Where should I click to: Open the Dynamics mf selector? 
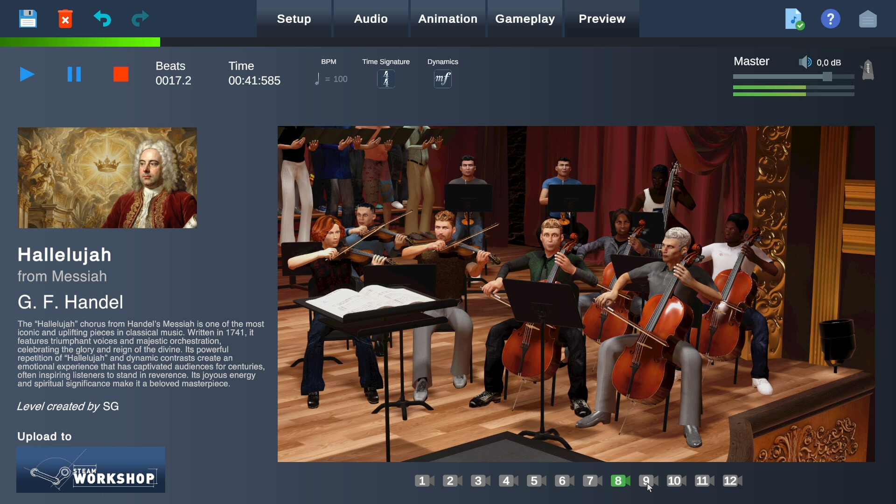point(442,78)
